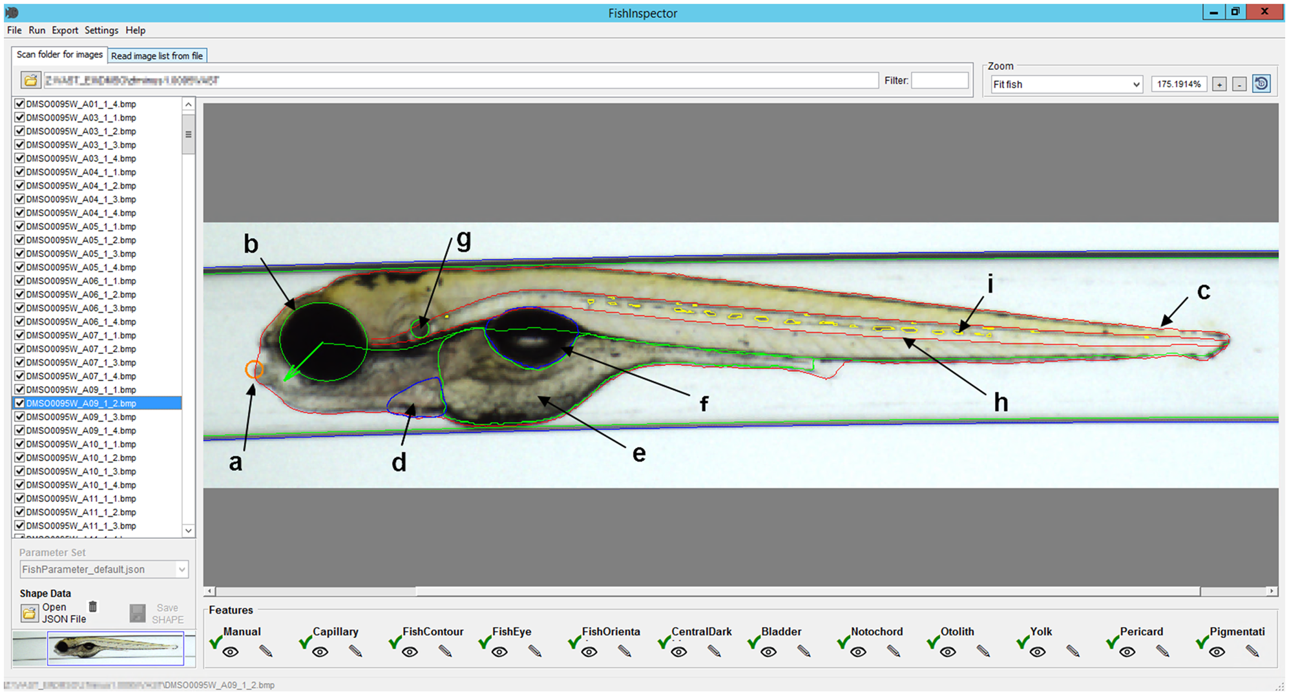Screen dimensions: 1289x695
Task: Expand the Fit fish zoom dropdown
Action: coord(1135,85)
